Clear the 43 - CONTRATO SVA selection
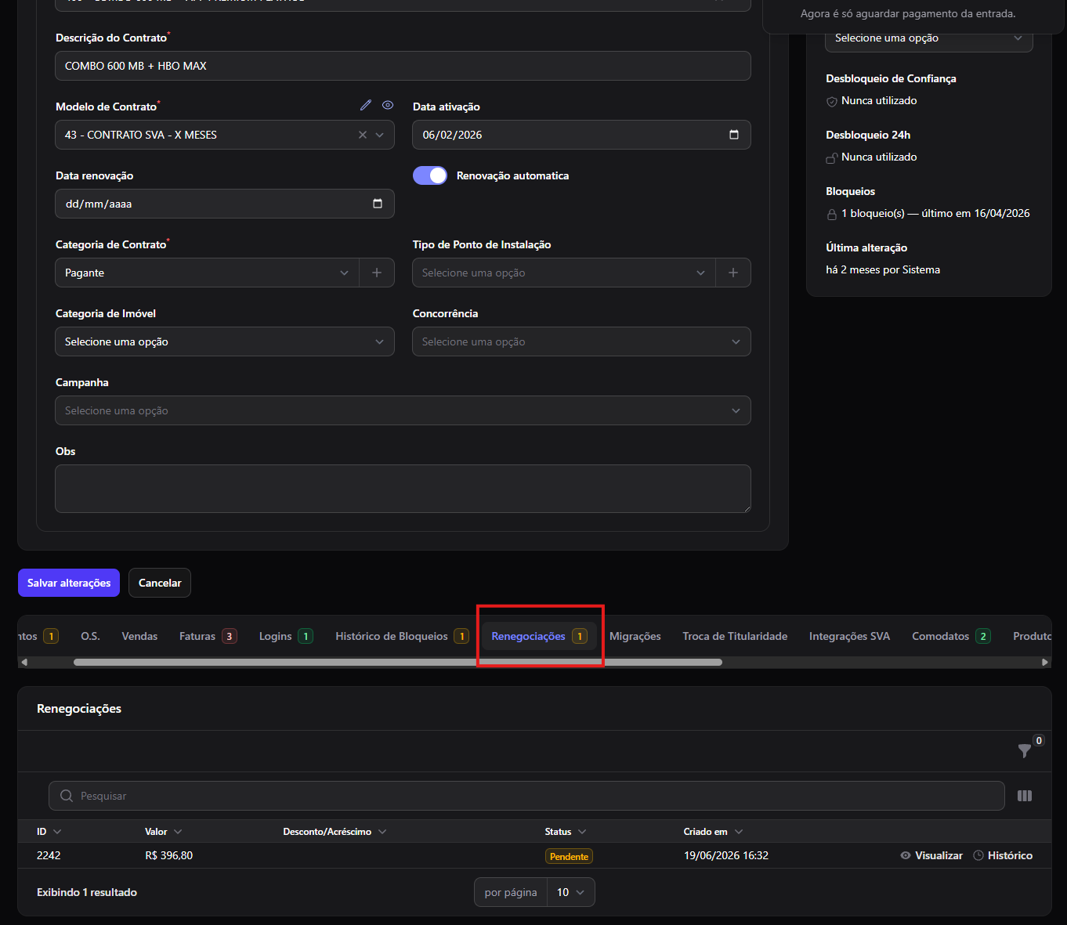This screenshot has width=1067, height=925. pos(363,135)
